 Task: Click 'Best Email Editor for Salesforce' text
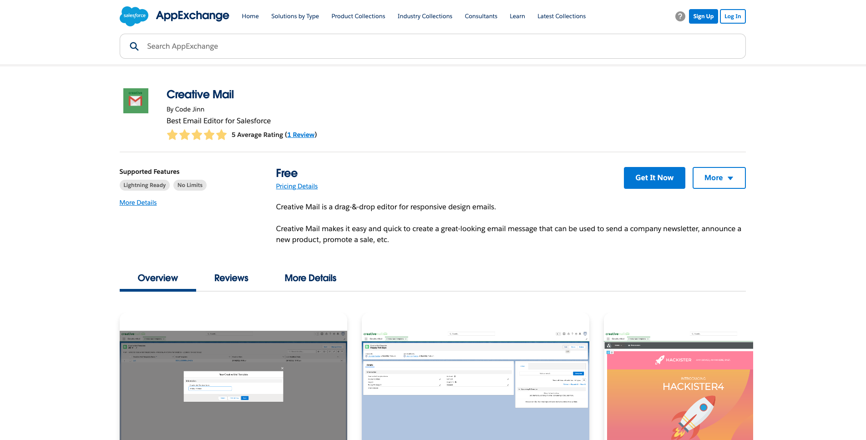click(218, 121)
